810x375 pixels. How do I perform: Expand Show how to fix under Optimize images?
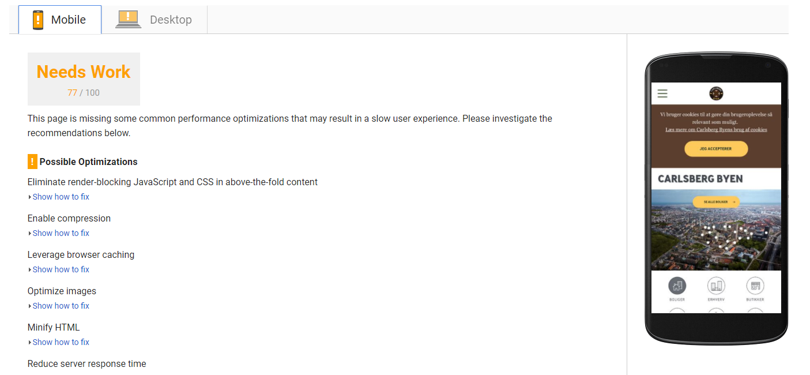[x=61, y=306]
